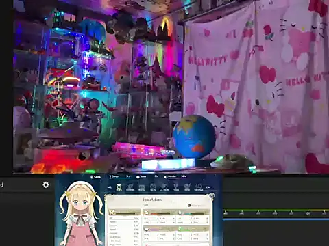329x246 pixels.
Task: Click the blonde anime character portrait
Action: tap(80, 213)
